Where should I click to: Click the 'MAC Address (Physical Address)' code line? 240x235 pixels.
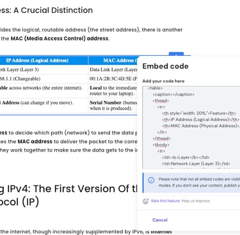[201, 126]
